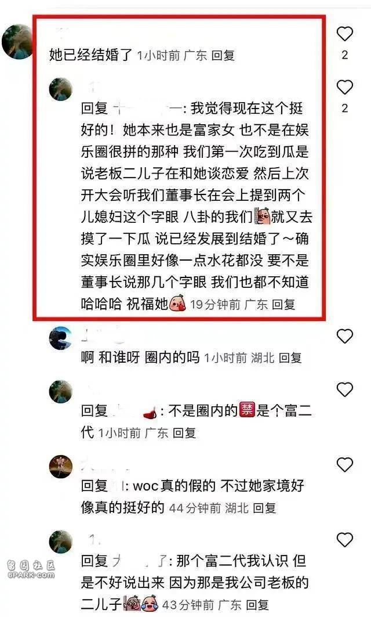Open avatar of the "woc真的假的" commenter
Screen dimensions: 371x617
point(60,467)
